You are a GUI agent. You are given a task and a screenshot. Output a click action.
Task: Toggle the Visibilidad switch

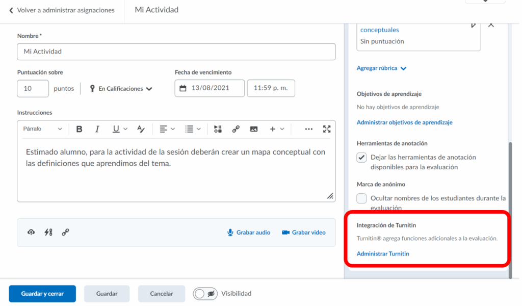pyautogui.click(x=204, y=294)
